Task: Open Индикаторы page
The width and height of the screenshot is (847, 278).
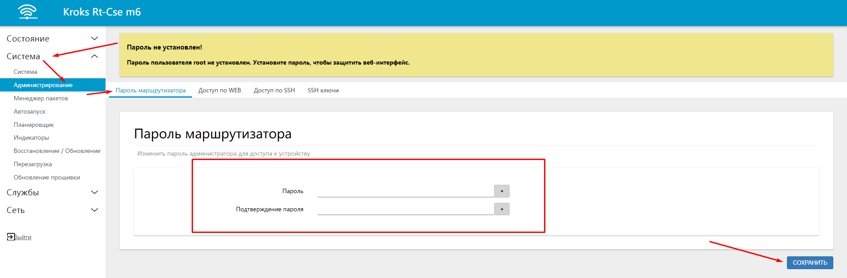Action: (x=31, y=137)
